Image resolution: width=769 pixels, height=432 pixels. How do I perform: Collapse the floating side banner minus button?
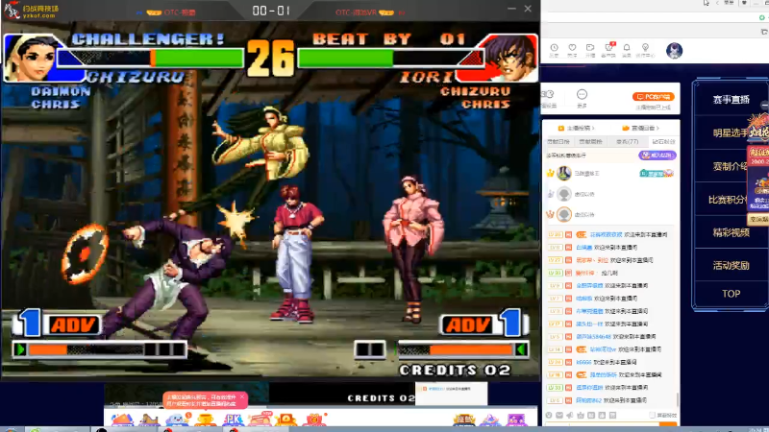[x=765, y=105]
